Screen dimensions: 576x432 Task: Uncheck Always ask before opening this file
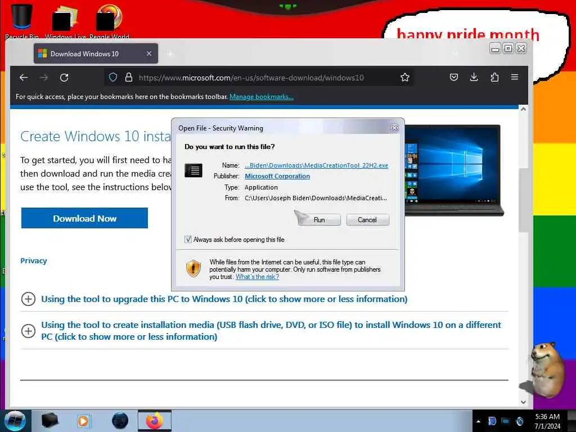188,240
